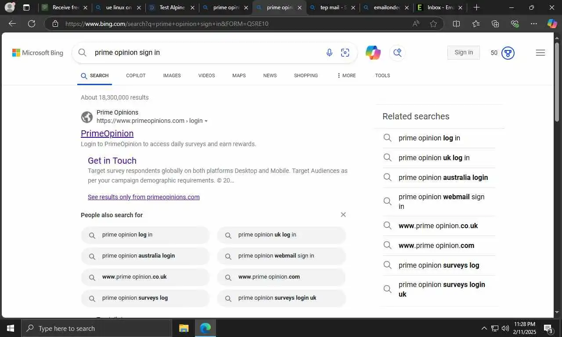Open the MORE search categories menu
Image resolution: width=562 pixels, height=337 pixels.
[346, 75]
